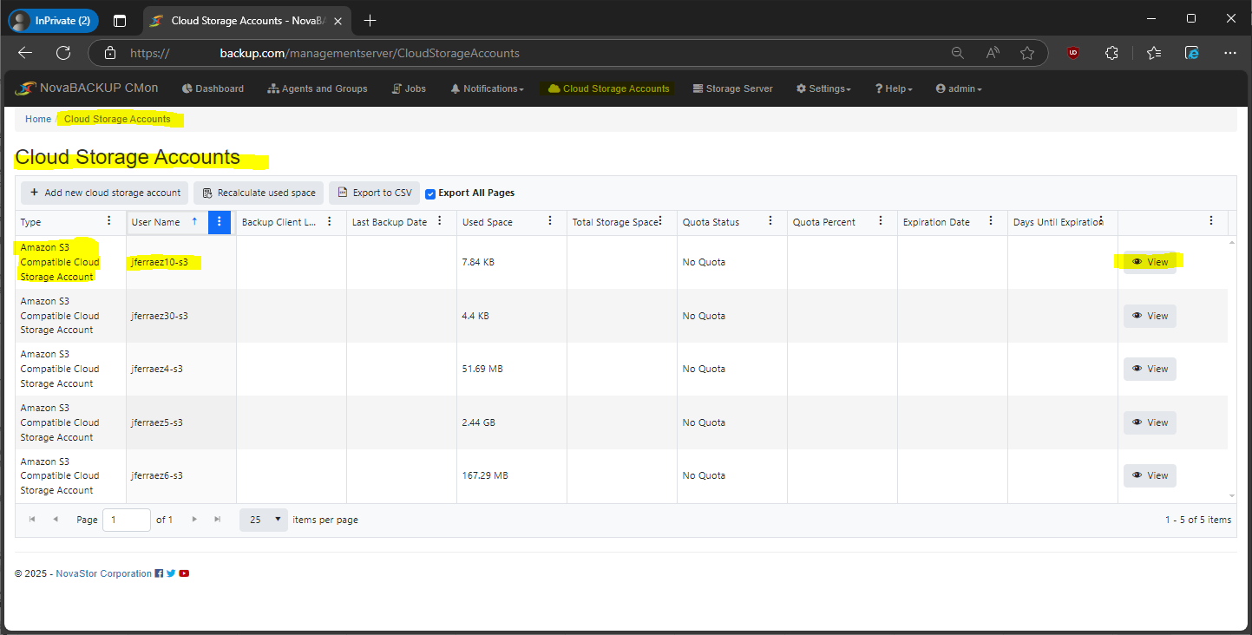The height and width of the screenshot is (635, 1252).
Task: Expand the Help dropdown menu
Action: (894, 88)
